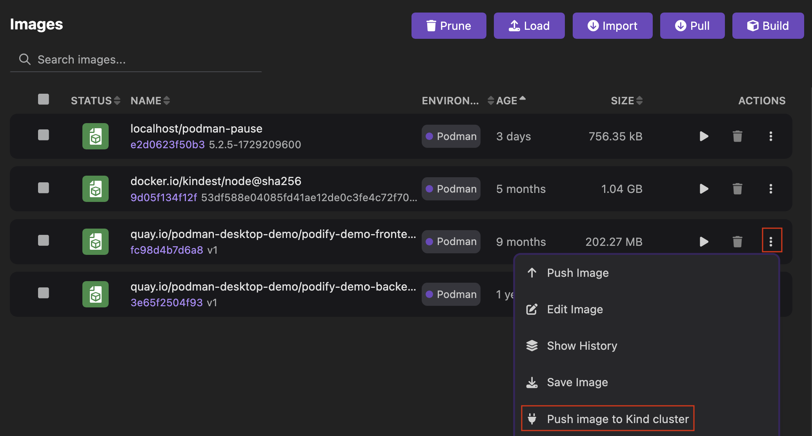
Task: Run the localhost/podman-pause image
Action: (704, 136)
